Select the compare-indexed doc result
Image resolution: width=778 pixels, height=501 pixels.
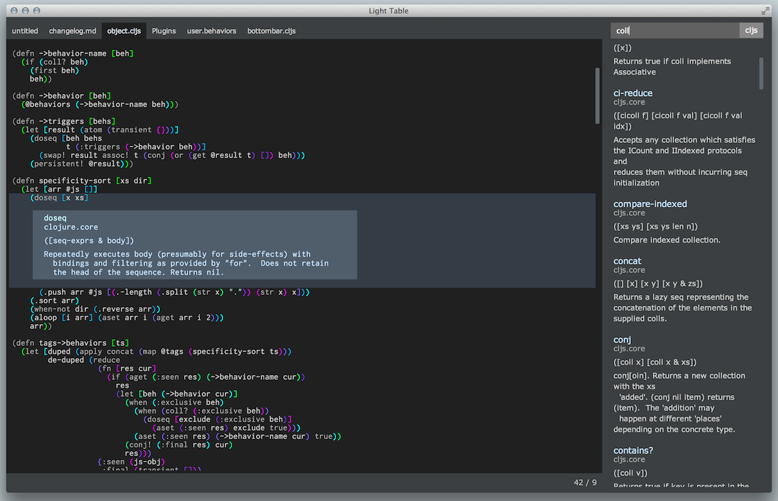650,204
